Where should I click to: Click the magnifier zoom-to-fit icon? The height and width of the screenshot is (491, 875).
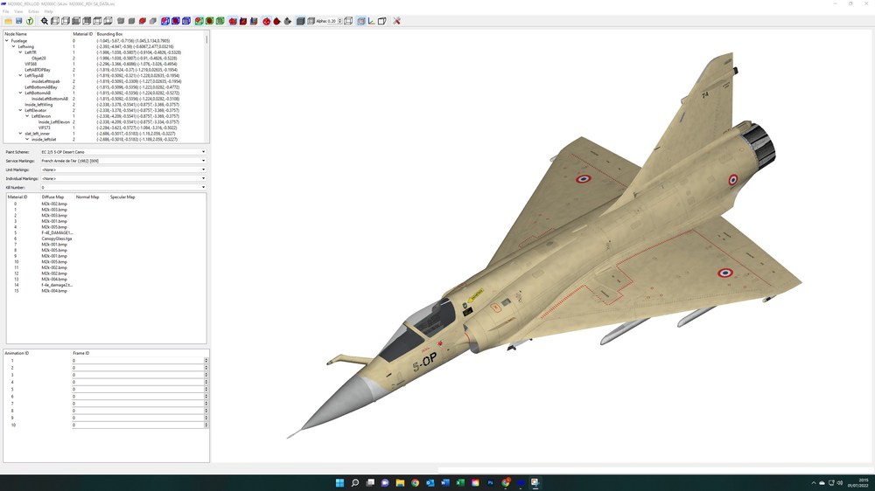coord(45,21)
